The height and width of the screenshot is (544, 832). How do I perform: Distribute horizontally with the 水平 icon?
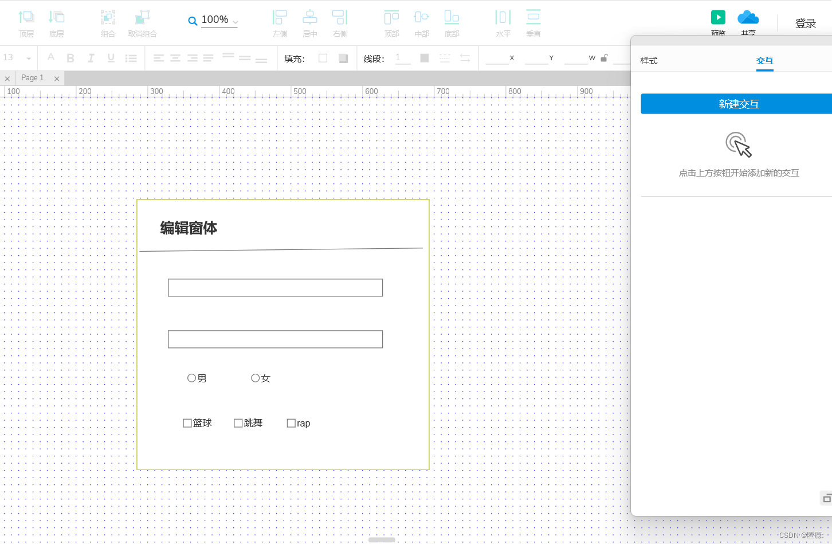click(503, 17)
